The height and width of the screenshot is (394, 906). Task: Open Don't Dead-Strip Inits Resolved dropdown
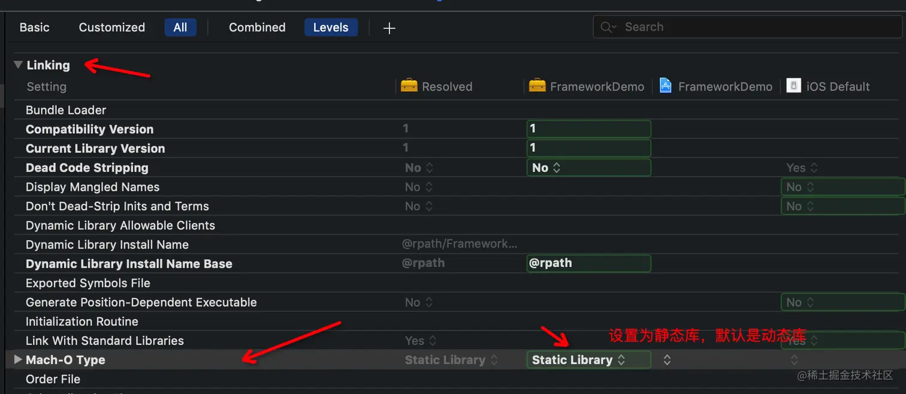(419, 206)
